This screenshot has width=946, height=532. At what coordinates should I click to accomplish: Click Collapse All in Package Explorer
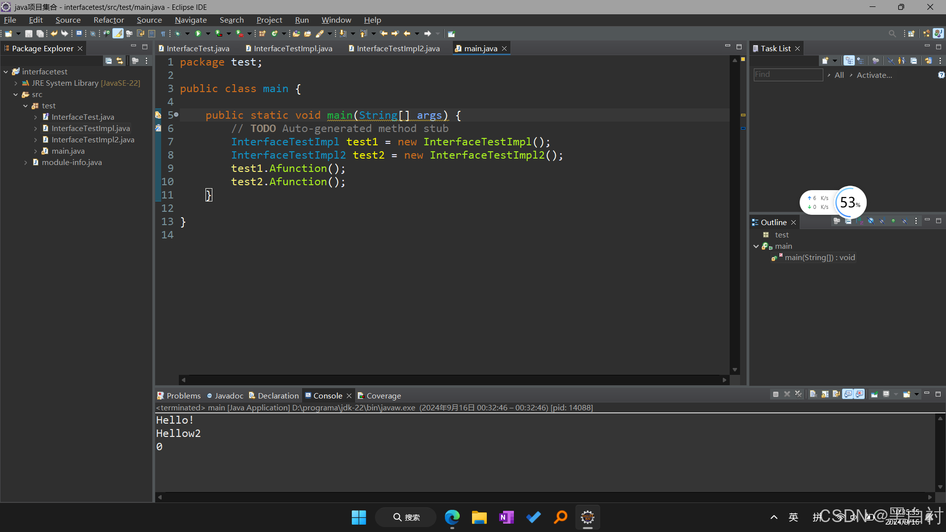click(x=108, y=61)
